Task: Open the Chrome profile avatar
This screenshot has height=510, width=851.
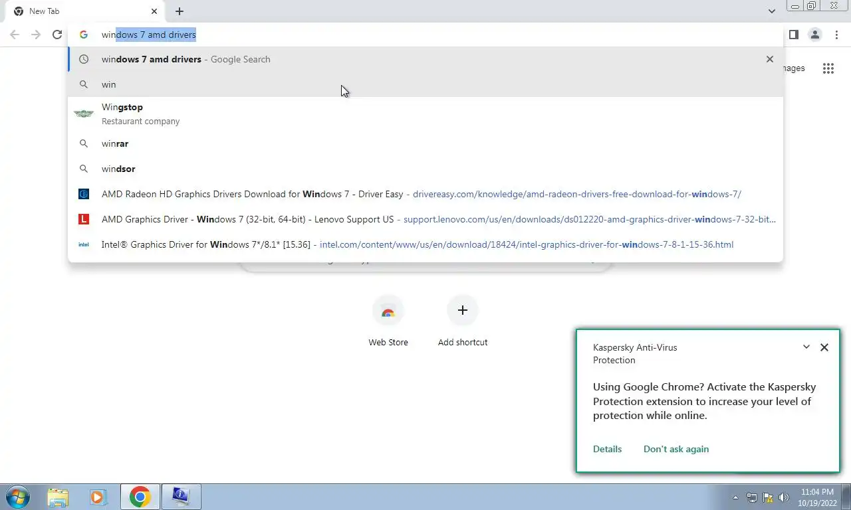Action: tap(815, 35)
